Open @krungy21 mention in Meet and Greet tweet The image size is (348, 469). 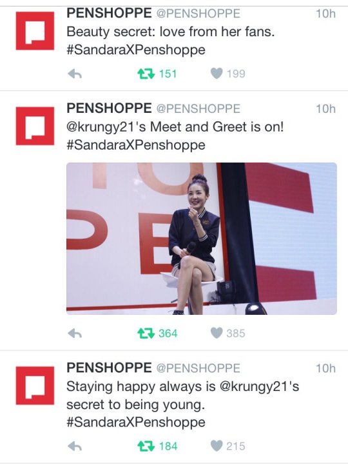pos(102,127)
